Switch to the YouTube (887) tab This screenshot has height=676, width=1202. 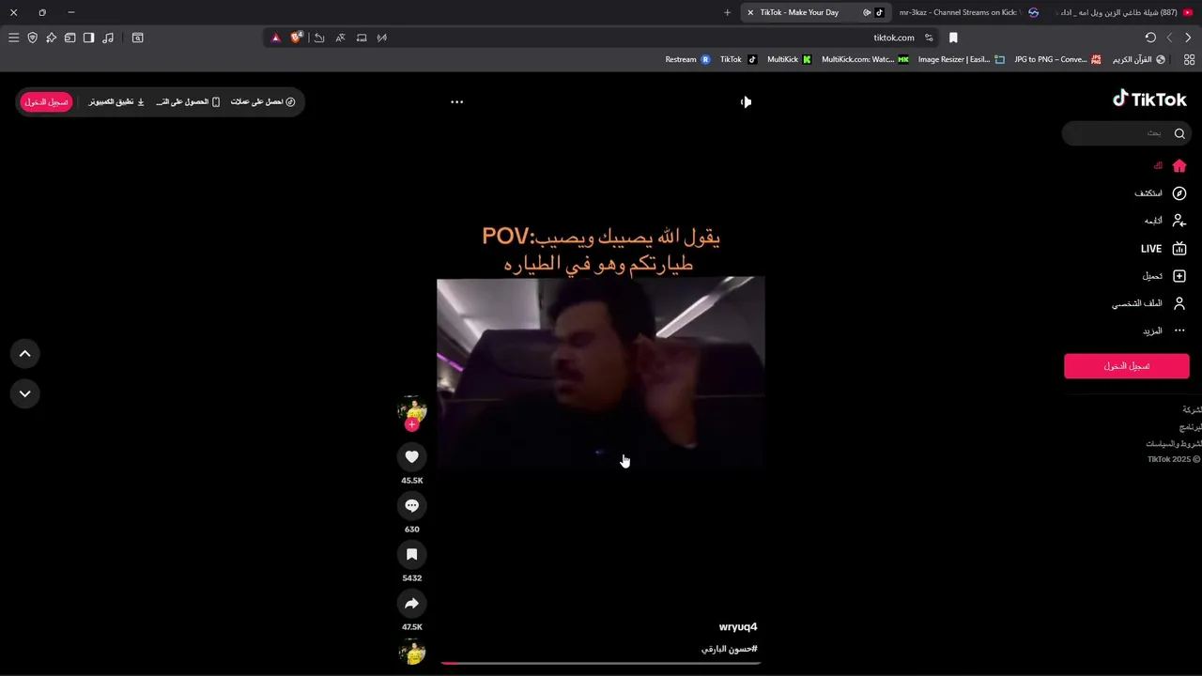click(x=1123, y=12)
